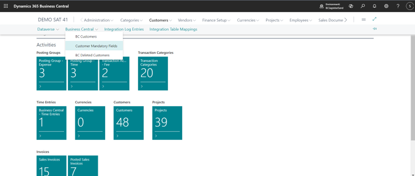Expand the Projects menu
The width and height of the screenshot is (415, 176).
tap(274, 20)
